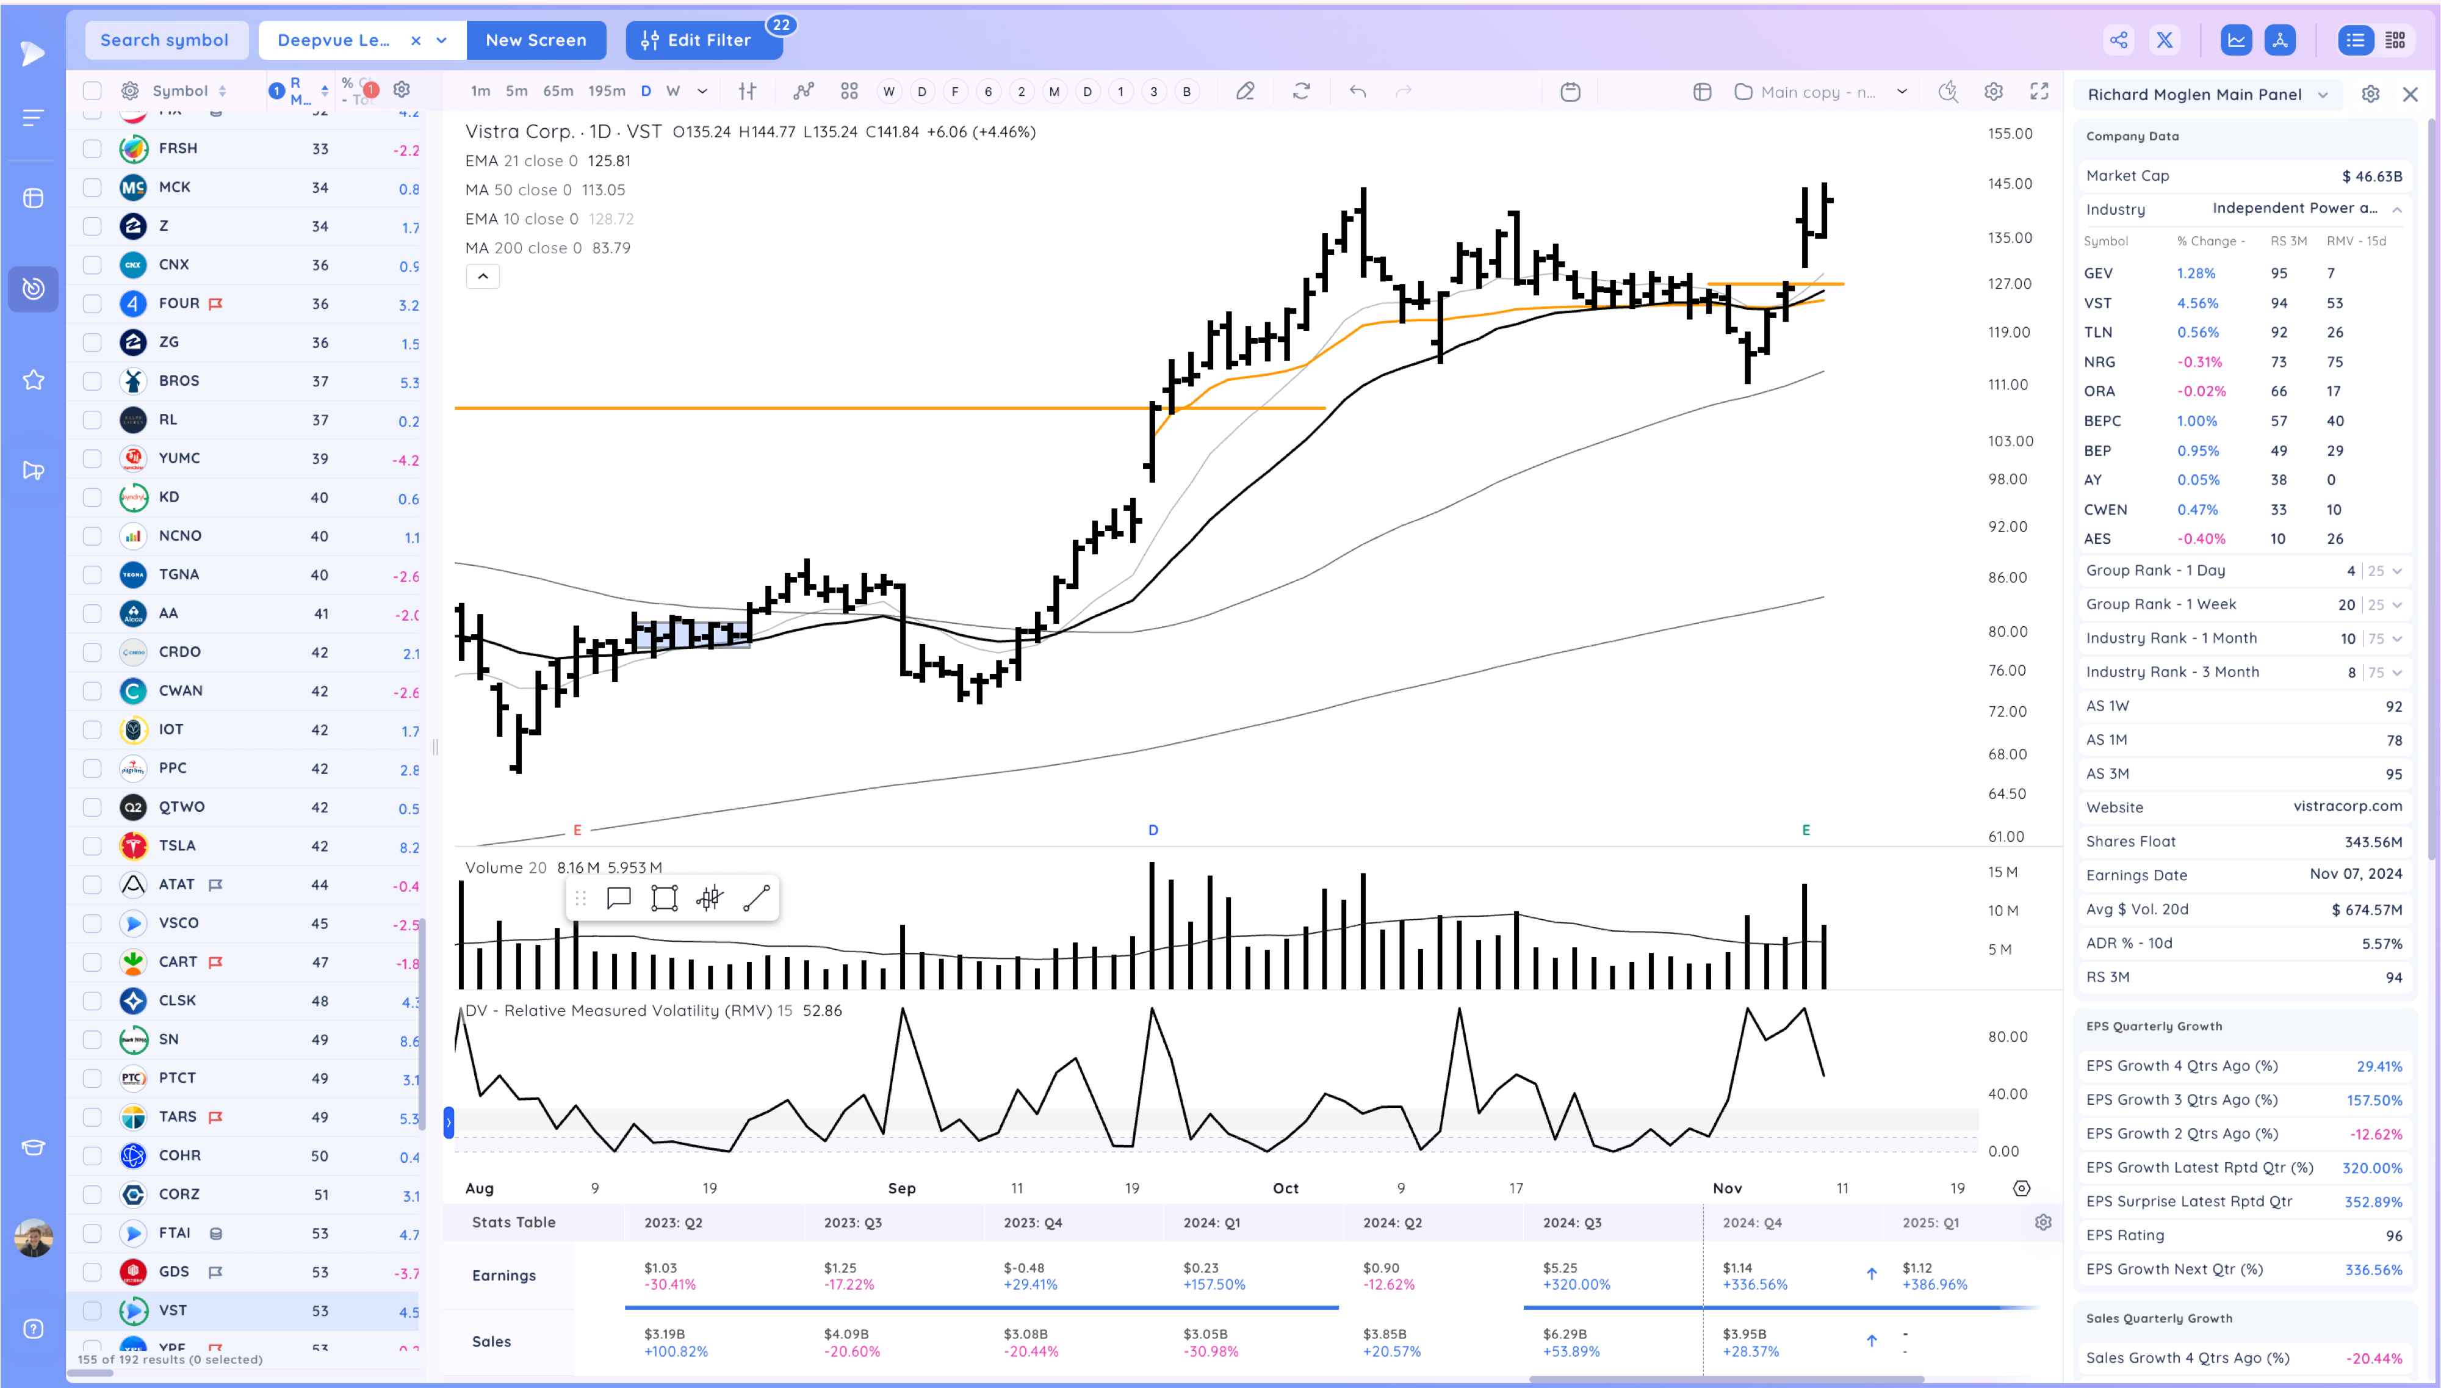Click the share icon in top bar

[2118, 40]
